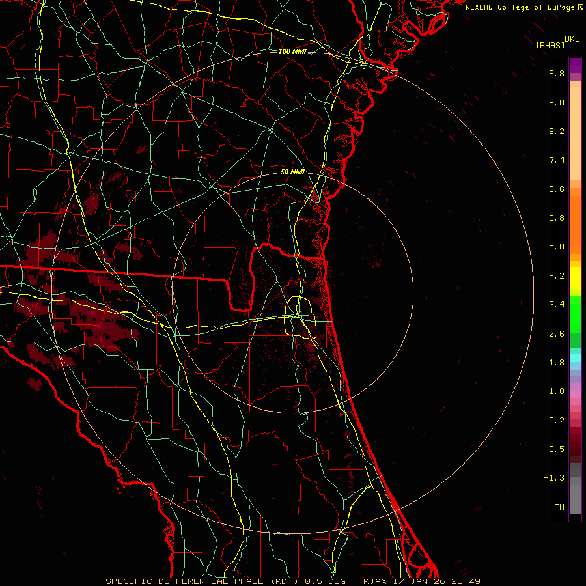Image resolution: width=586 pixels, height=586 pixels.
Task: Pick the cyan band in color bar
Action: pyautogui.click(x=575, y=358)
